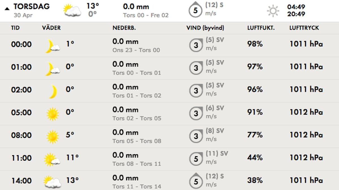Click the LUFTFUKT. column header
Image resolution: width=339 pixels, height=190 pixels.
(261, 28)
